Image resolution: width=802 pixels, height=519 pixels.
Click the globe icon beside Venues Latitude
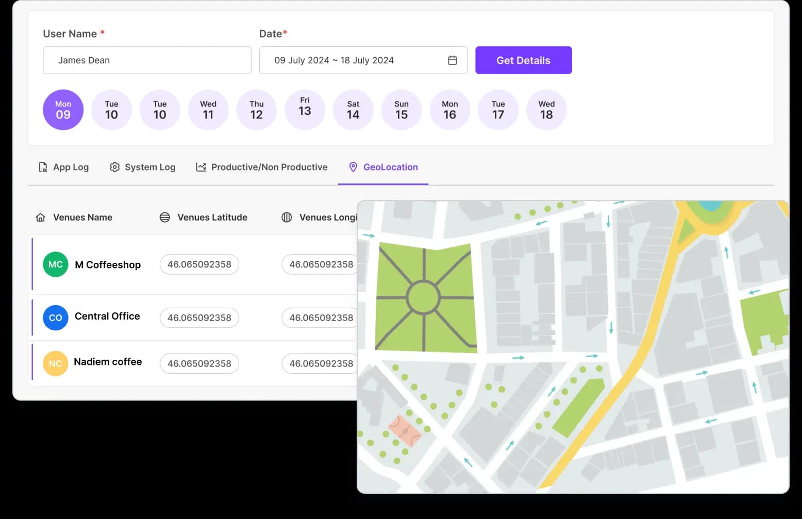tap(165, 217)
